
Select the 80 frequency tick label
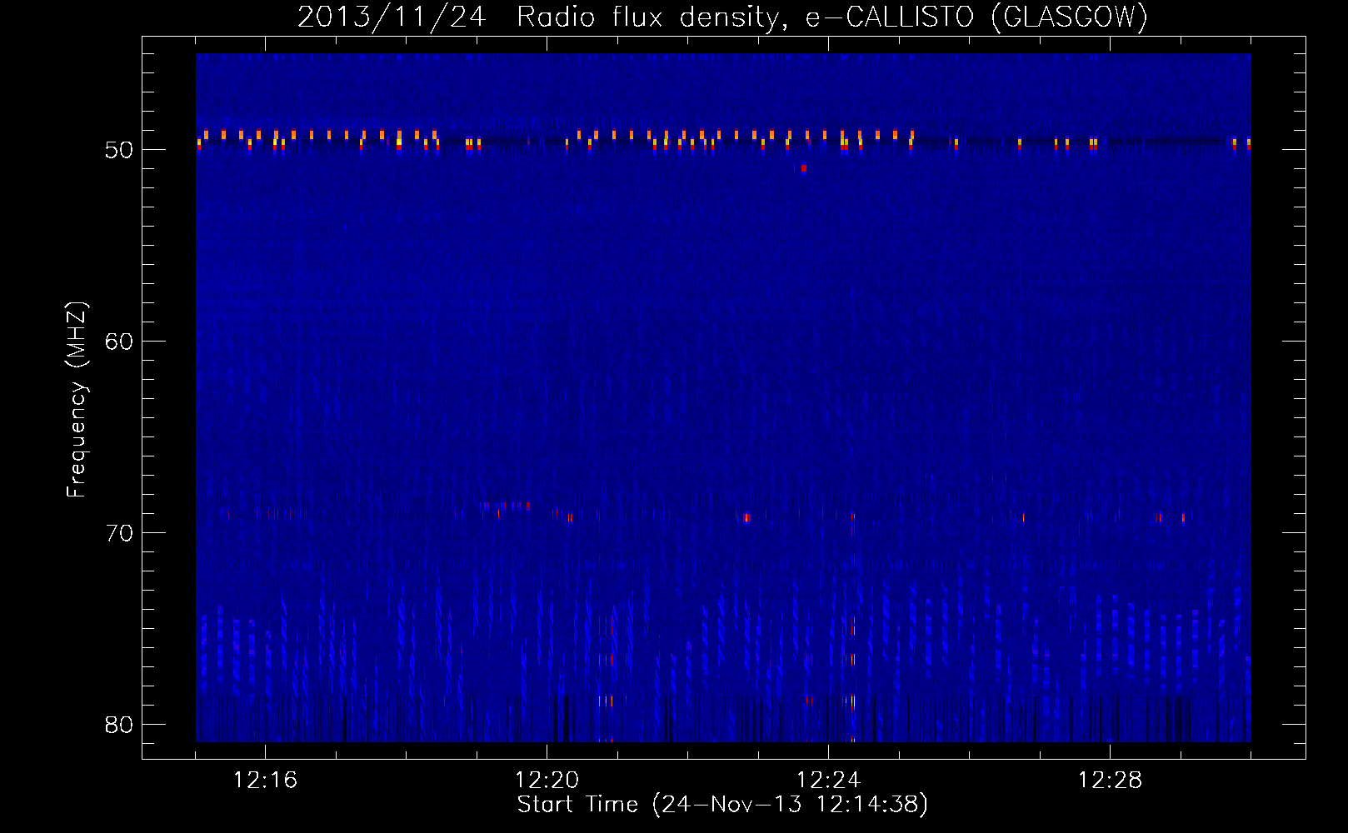119,725
